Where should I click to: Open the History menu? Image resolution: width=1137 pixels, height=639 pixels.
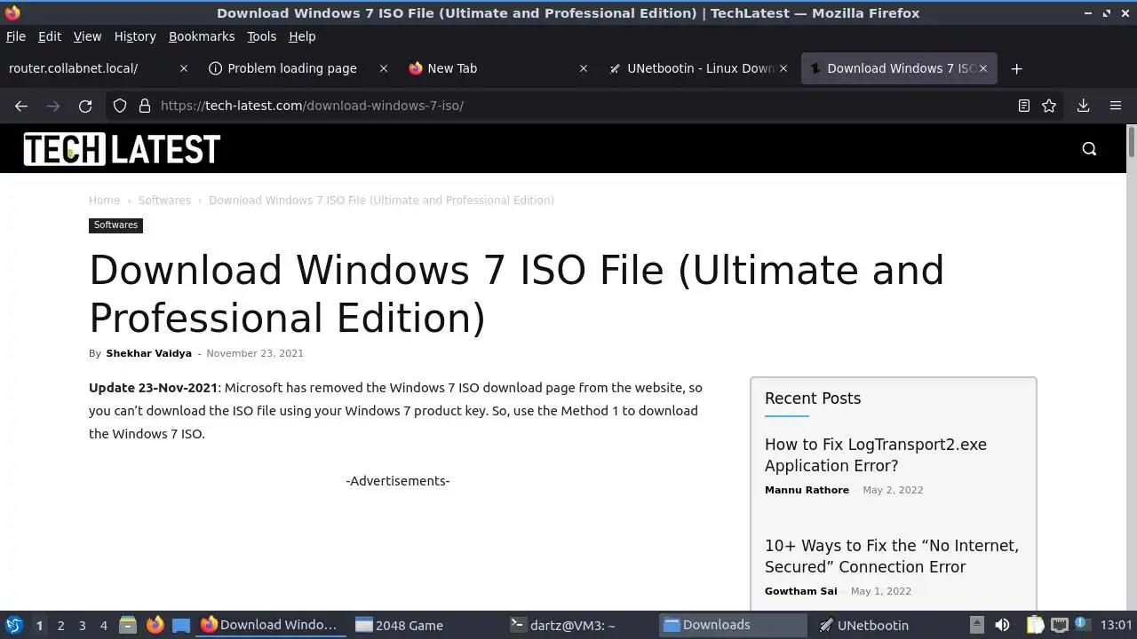point(135,36)
